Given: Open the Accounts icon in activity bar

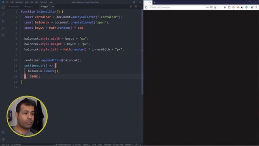Looking at the screenshot, I should [x=3, y=132].
